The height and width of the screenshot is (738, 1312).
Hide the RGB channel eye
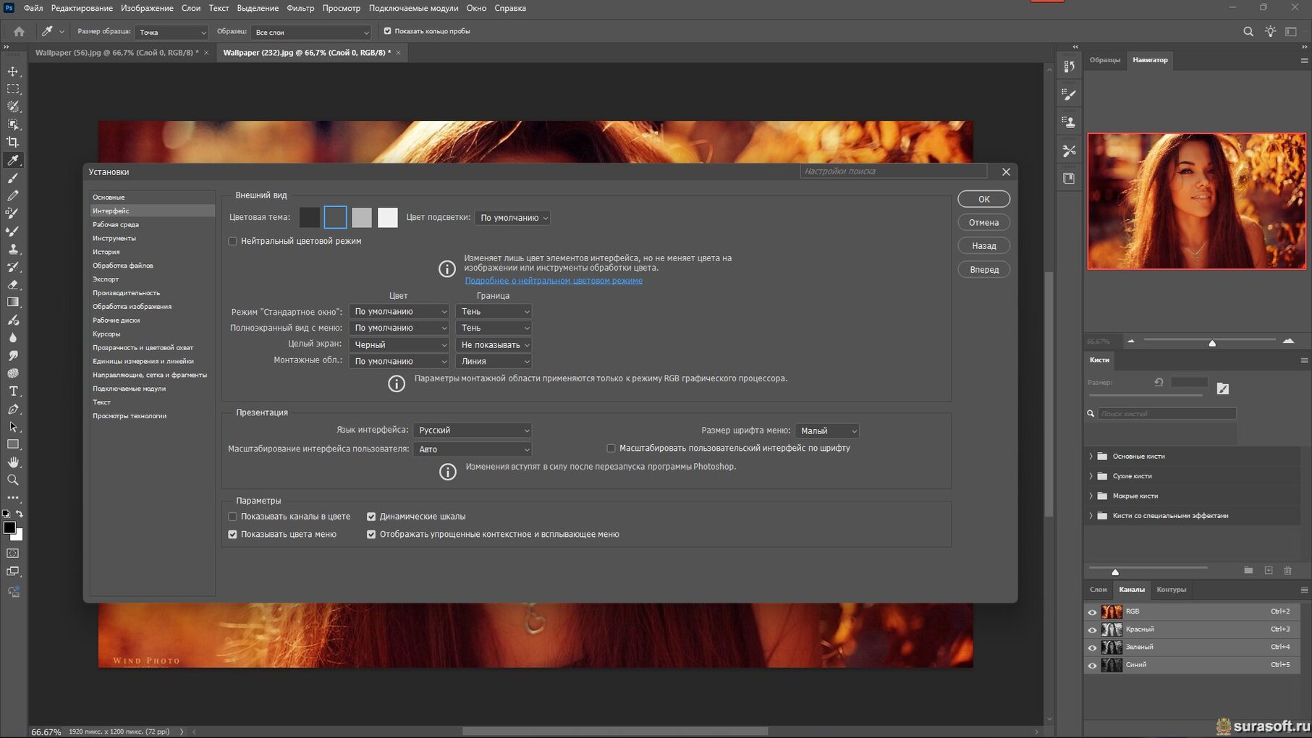pos(1092,612)
